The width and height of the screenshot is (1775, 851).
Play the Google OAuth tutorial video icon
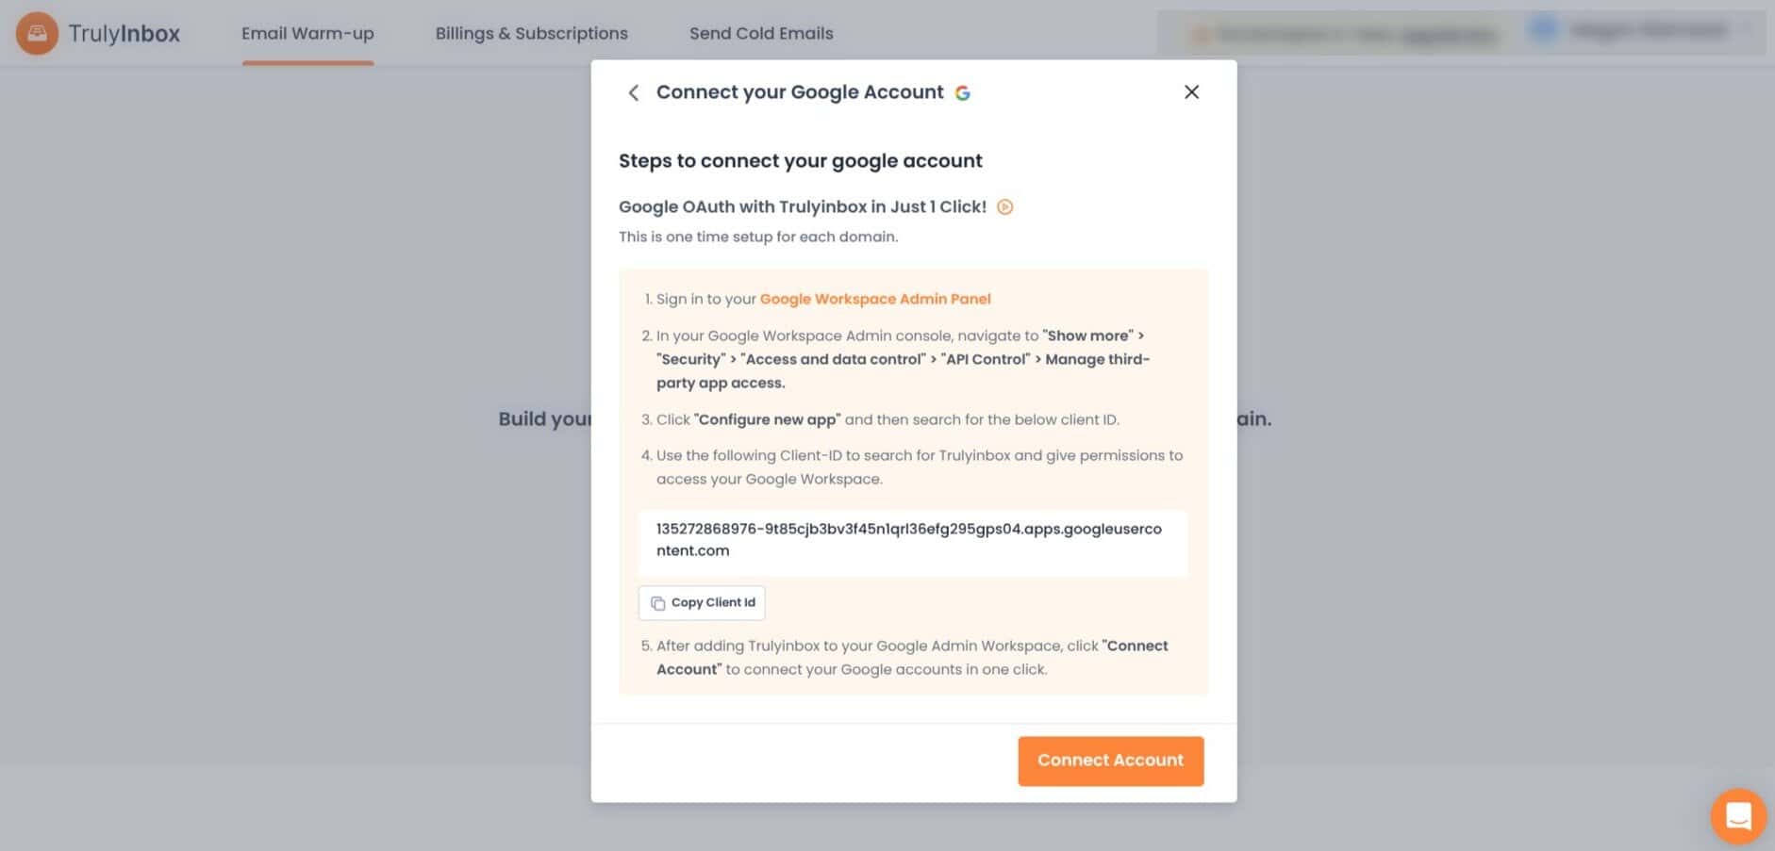coord(1004,206)
